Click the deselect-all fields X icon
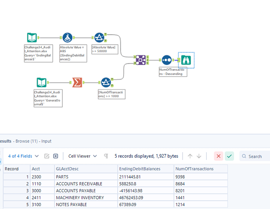The width and height of the screenshot is (270, 209). click(55, 156)
